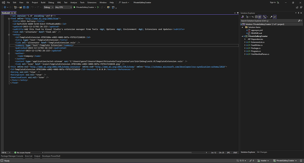Open the notifications bell in status bar
The image size is (304, 163).
[301, 160]
